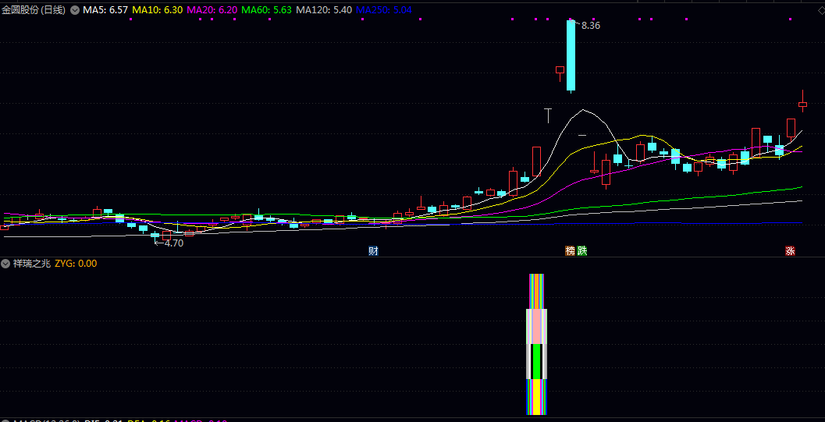This screenshot has height=422, width=825.
Task: Click the multicolored 祥瑞之兆 signal bar
Action: [537, 344]
